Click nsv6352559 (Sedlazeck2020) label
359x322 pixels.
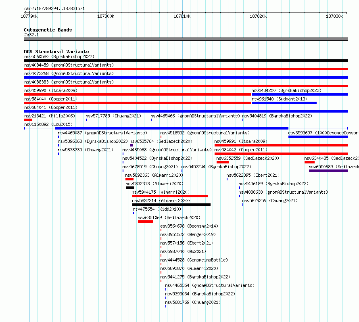(x=248, y=158)
